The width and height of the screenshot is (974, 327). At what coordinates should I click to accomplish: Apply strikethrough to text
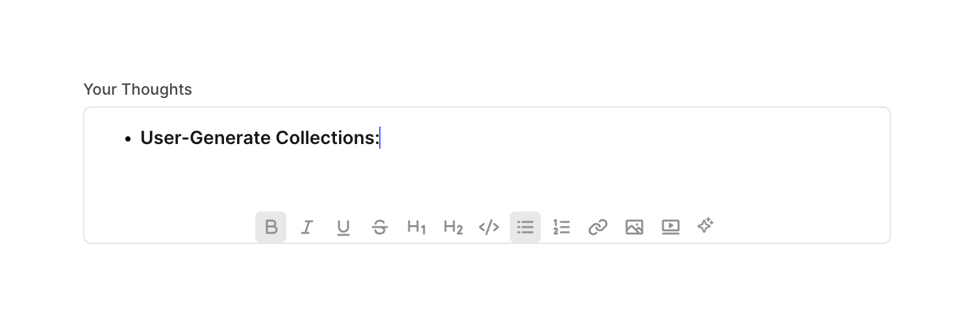tap(380, 227)
